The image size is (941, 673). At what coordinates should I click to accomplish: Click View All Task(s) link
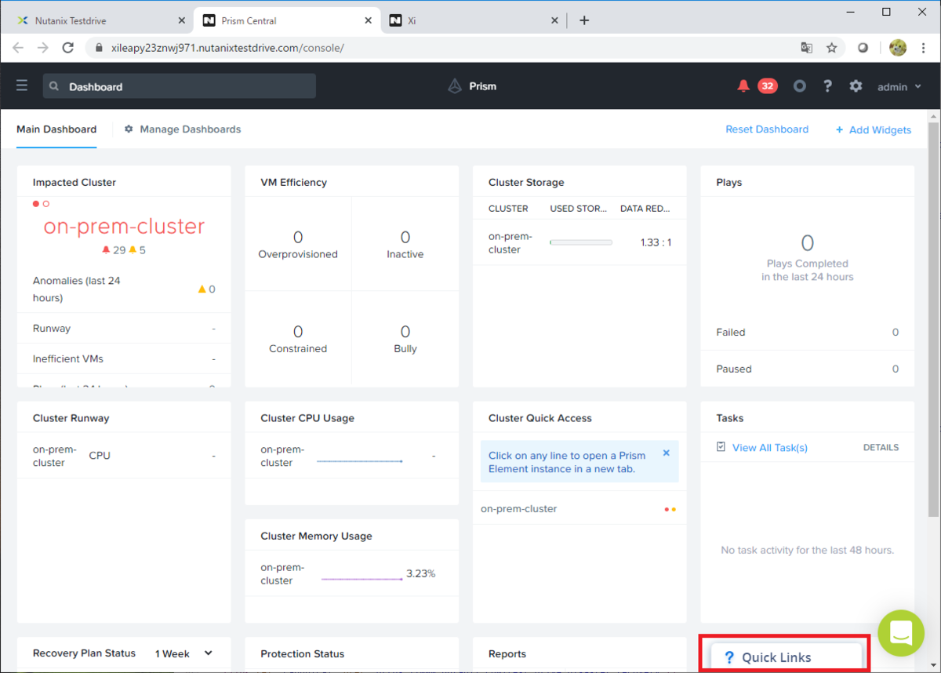coord(770,448)
